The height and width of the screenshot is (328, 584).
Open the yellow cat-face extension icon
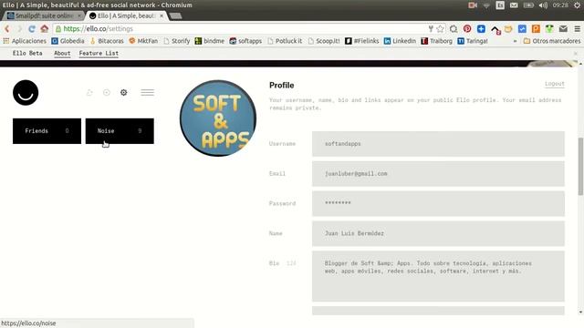[508, 28]
